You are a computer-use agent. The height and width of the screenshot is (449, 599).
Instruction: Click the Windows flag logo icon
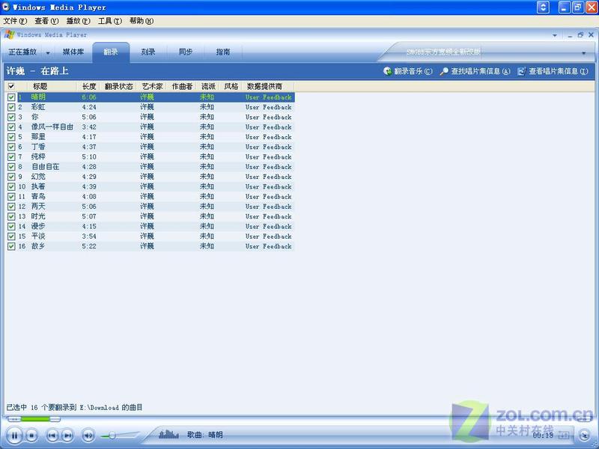[9, 34]
